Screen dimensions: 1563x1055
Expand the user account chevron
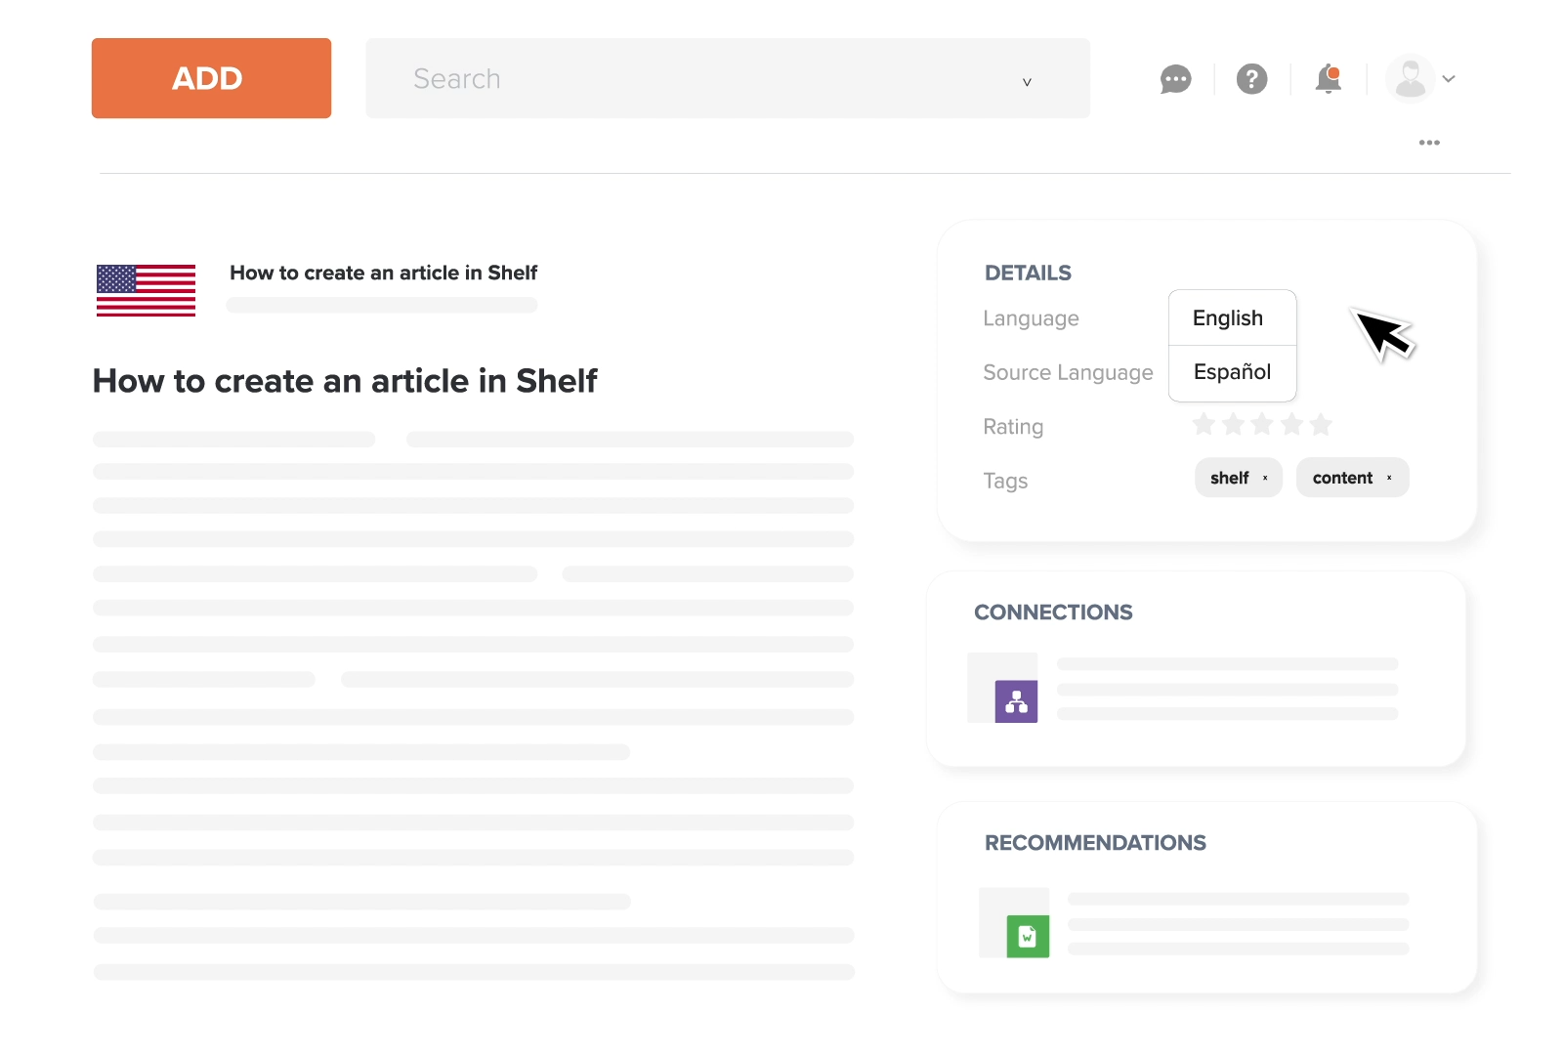click(x=1449, y=79)
